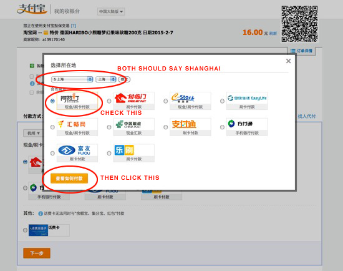Click the Alipay QR code image

(x=299, y=24)
